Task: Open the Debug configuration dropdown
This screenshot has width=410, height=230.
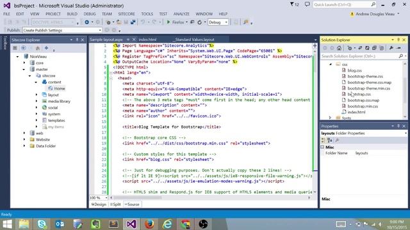Action: click(x=226, y=22)
